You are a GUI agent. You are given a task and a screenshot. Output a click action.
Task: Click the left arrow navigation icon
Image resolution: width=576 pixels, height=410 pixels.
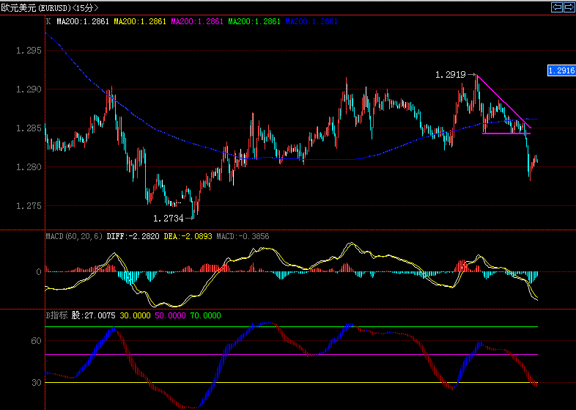tap(557, 7)
